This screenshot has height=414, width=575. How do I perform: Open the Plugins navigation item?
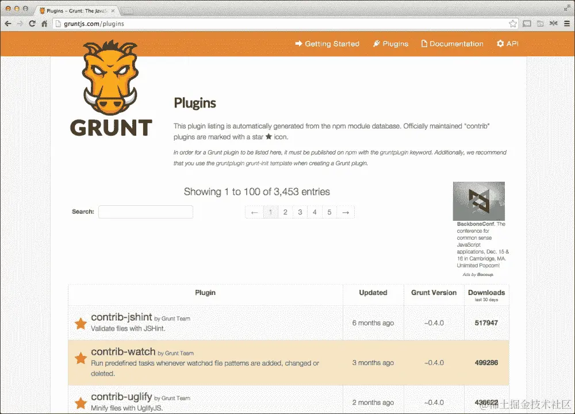coord(390,44)
